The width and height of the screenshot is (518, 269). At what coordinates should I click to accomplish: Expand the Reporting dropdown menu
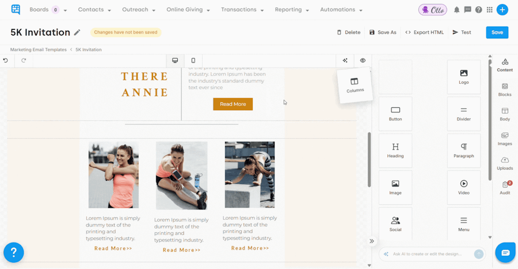click(x=292, y=10)
